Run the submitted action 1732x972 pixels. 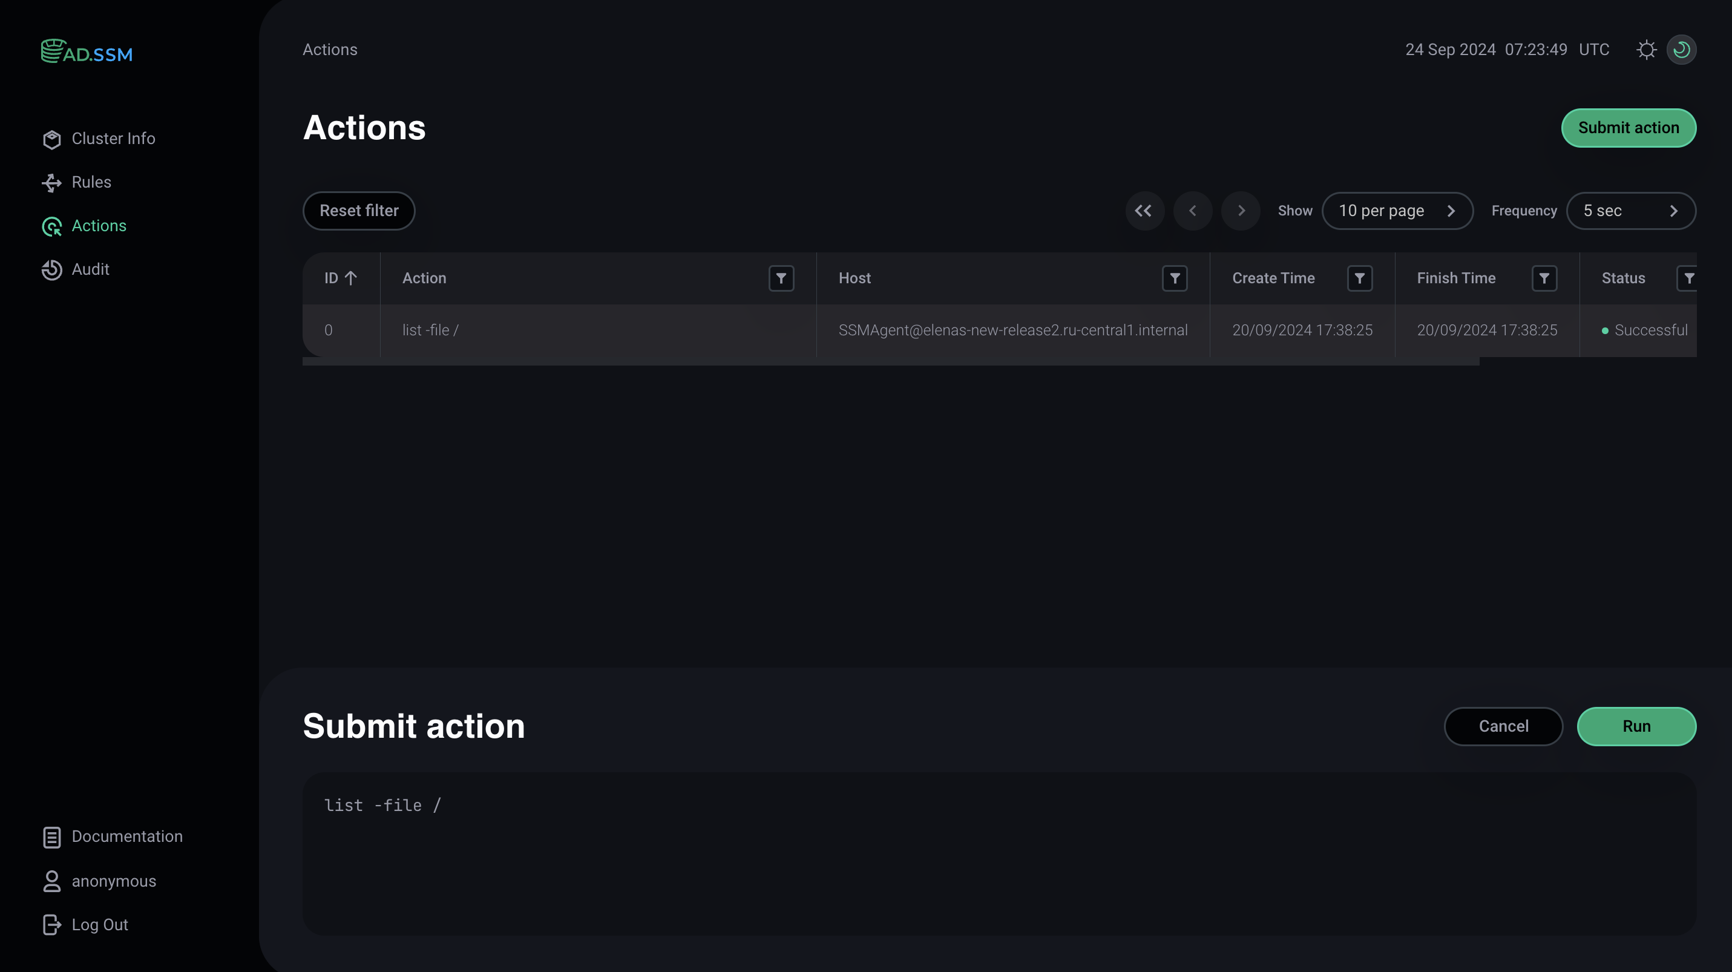click(x=1636, y=727)
